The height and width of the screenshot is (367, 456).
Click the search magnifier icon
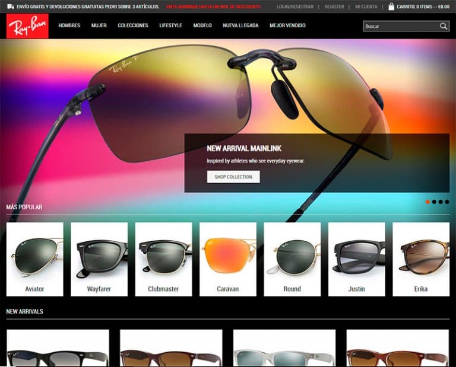tap(443, 26)
